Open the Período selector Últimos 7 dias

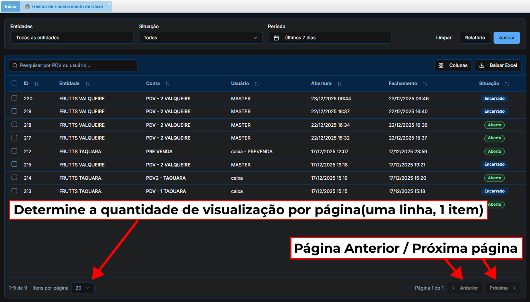[x=329, y=38]
